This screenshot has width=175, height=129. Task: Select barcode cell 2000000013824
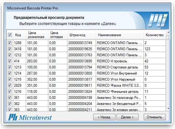(82, 92)
